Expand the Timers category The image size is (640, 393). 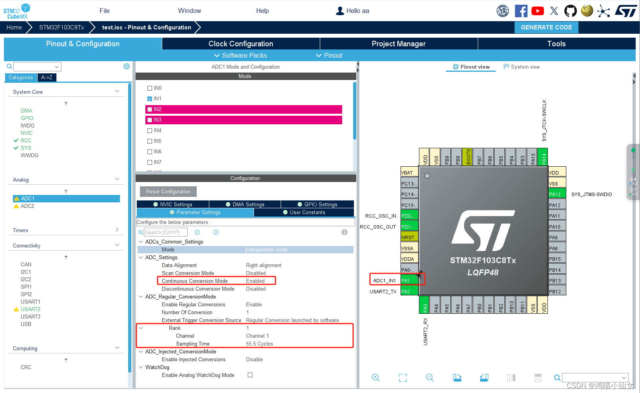[x=117, y=230]
